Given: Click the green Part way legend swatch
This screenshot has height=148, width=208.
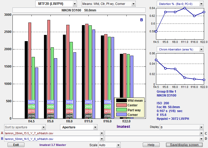Looking at the screenshot, I should pyautogui.click(x=121, y=110).
